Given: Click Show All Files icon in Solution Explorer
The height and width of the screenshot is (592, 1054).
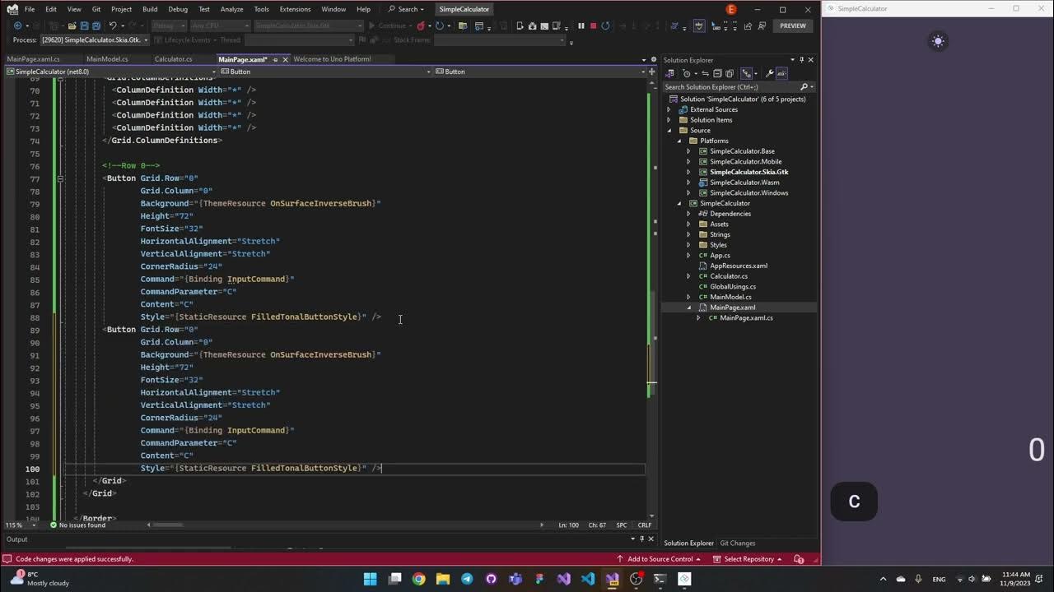Looking at the screenshot, I should coord(730,73).
